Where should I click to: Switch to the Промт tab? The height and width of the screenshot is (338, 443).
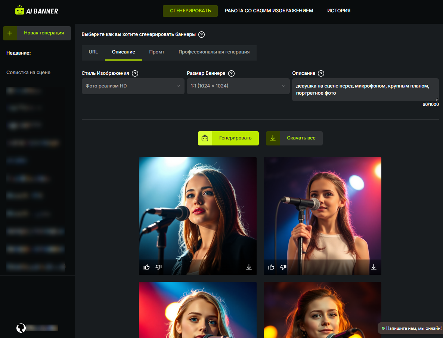tap(157, 52)
